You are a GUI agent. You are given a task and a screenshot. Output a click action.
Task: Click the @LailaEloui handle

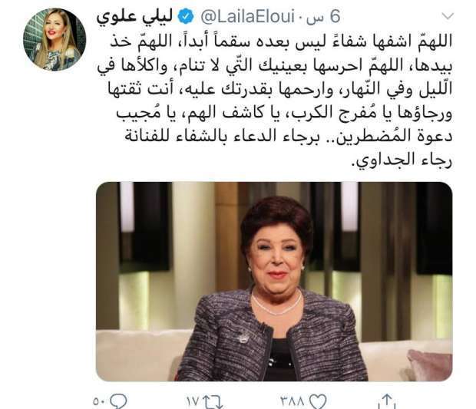coord(247,17)
